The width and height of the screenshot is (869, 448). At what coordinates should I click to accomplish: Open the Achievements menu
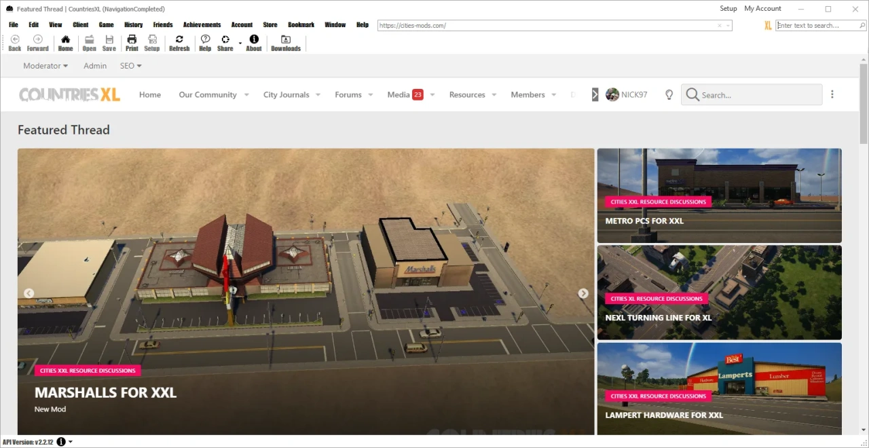point(202,24)
